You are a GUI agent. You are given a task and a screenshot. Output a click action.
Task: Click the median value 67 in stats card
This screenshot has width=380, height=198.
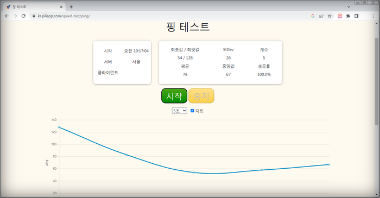tap(229, 74)
